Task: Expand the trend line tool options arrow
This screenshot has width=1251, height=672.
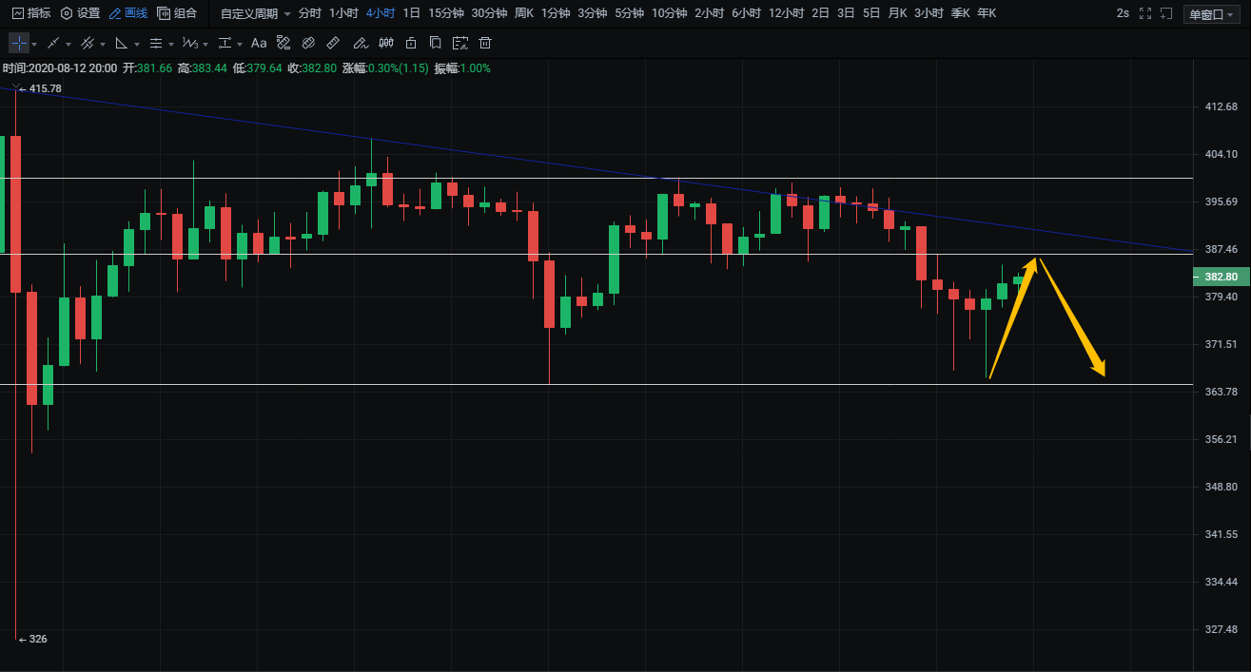Action: coord(68,44)
